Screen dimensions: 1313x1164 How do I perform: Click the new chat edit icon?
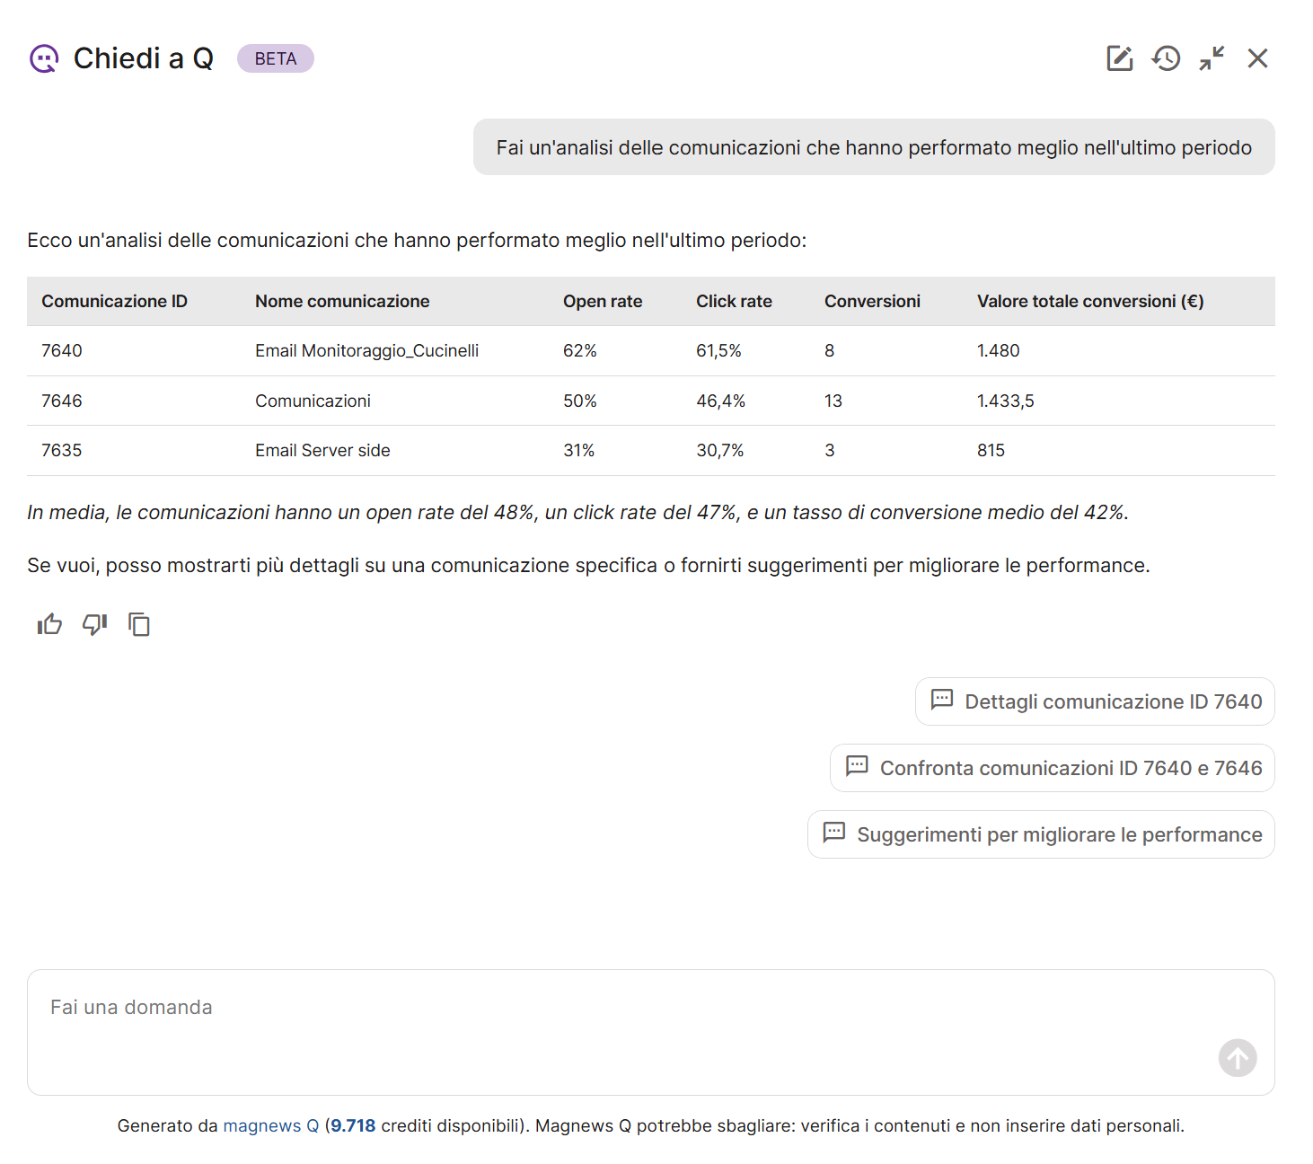(1119, 58)
